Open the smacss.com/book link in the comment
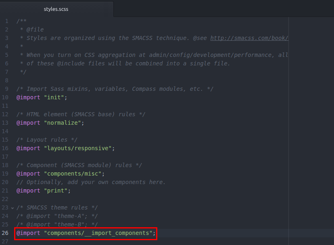Image resolution: width=334 pixels, height=245 pixels. (x=249, y=38)
